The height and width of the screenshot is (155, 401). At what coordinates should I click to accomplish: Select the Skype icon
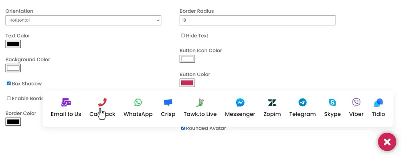point(332,103)
